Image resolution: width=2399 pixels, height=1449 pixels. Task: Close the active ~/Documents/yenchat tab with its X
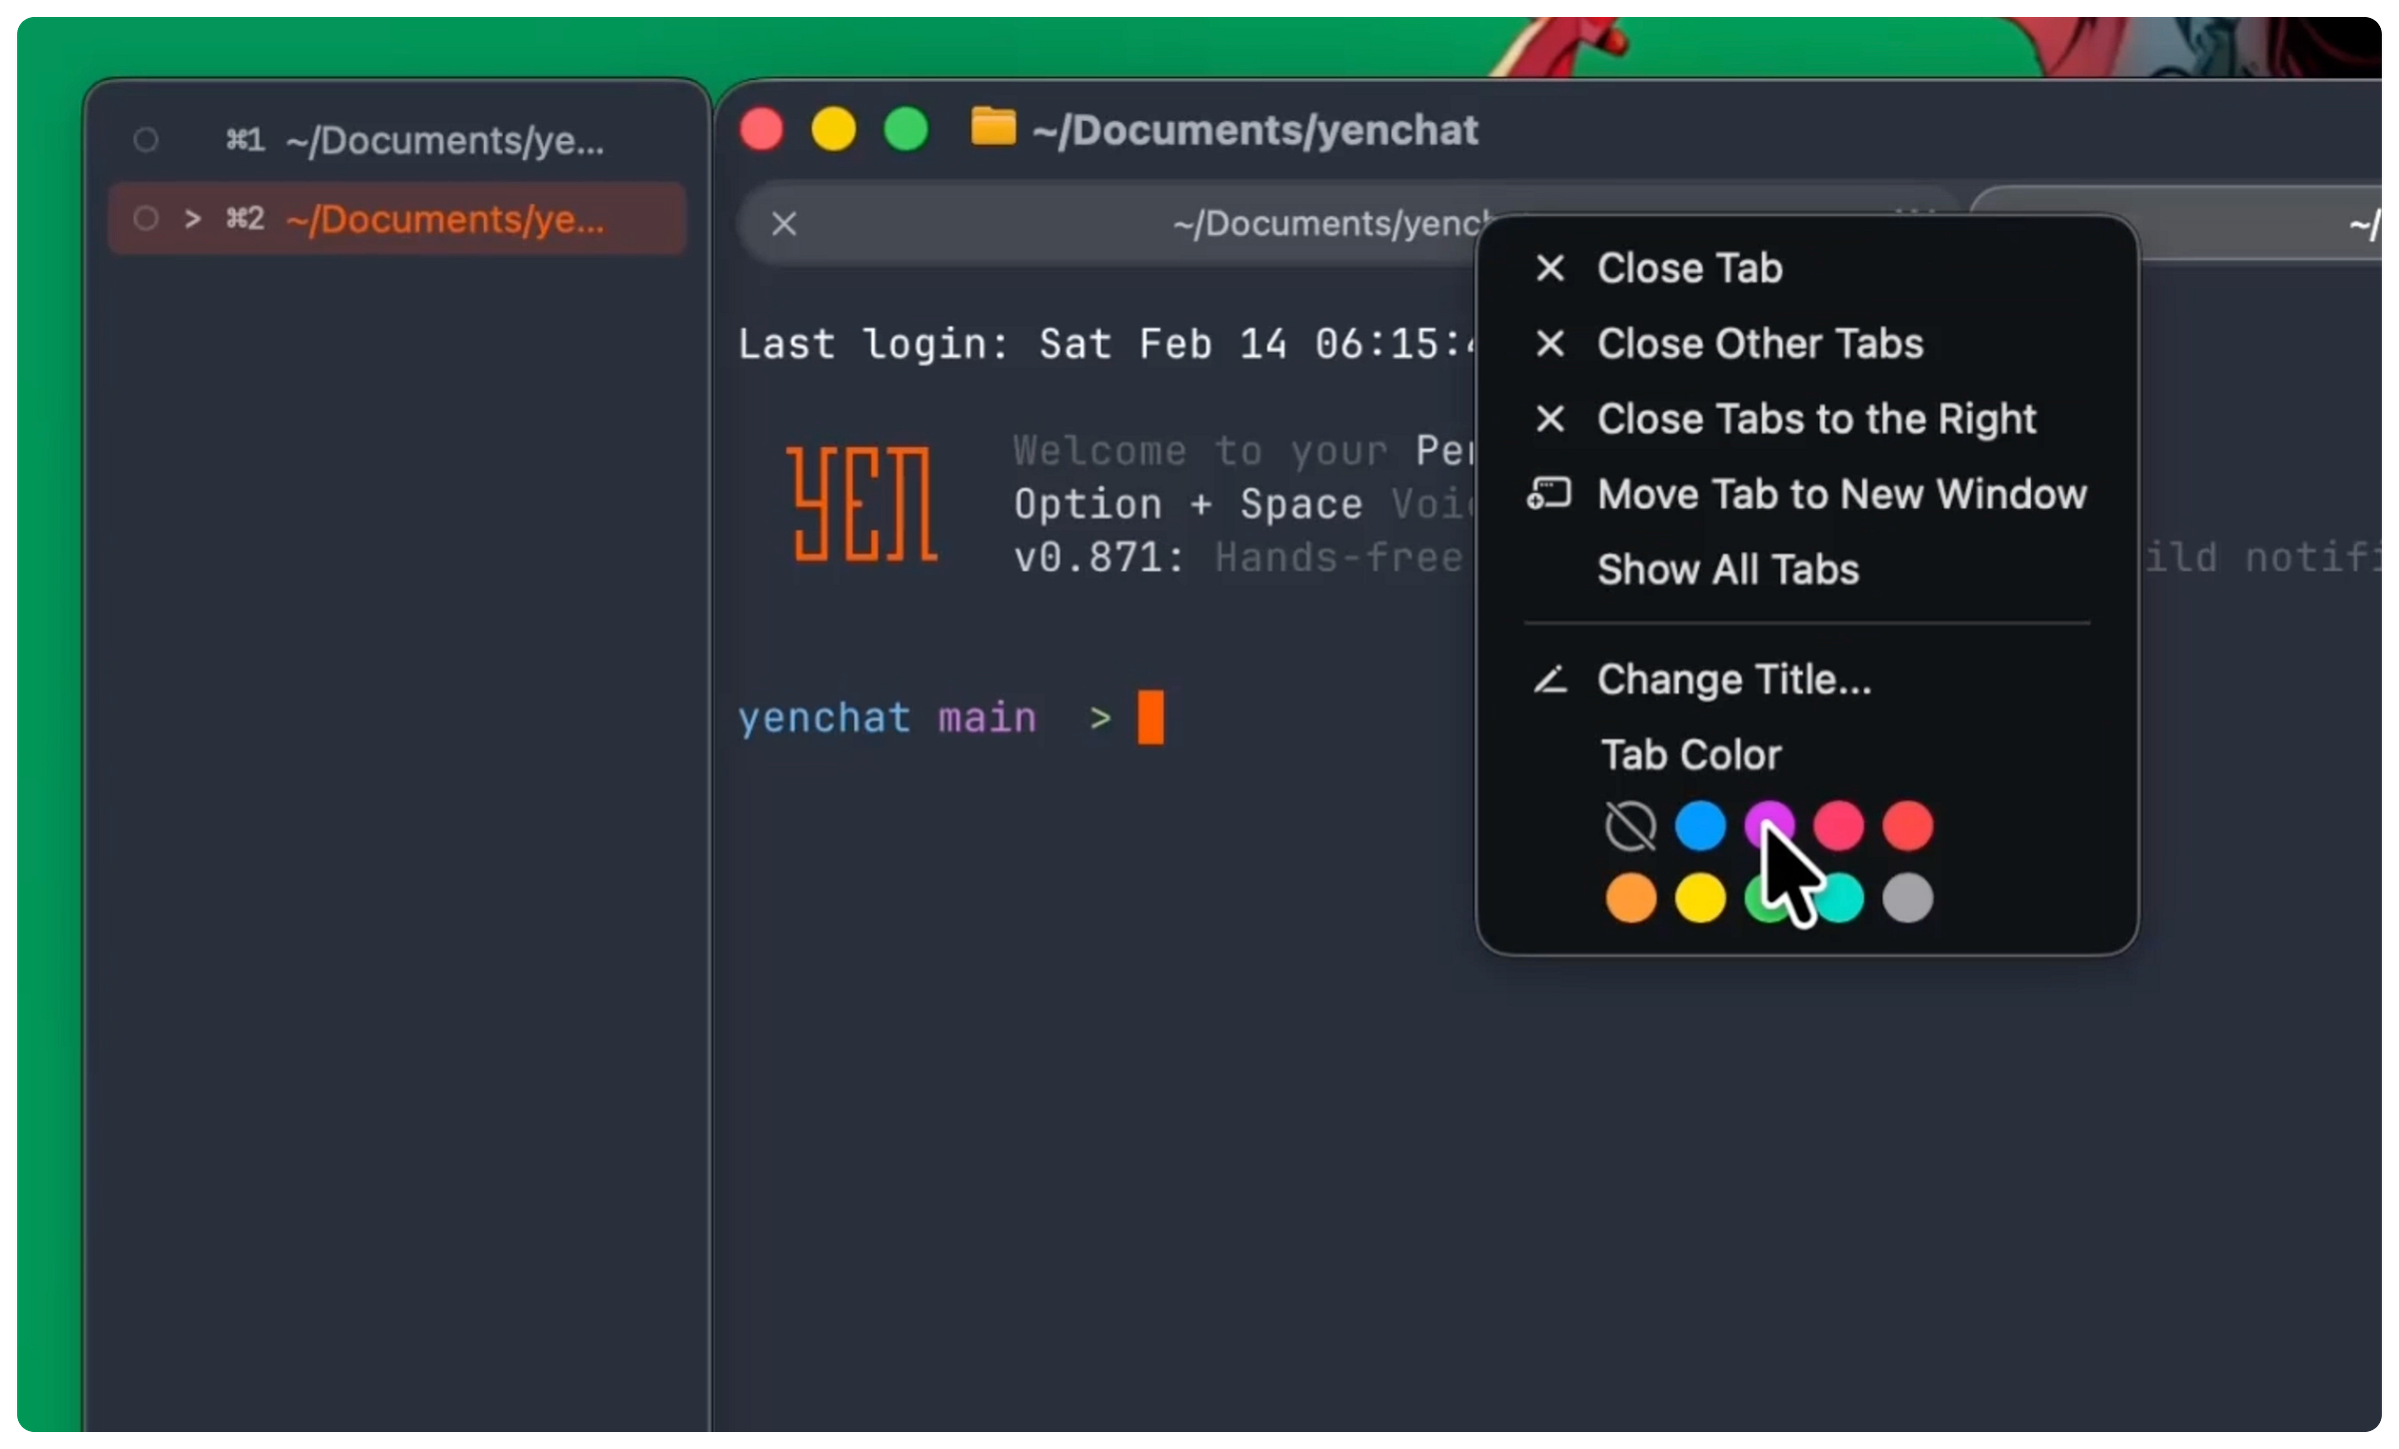784,224
